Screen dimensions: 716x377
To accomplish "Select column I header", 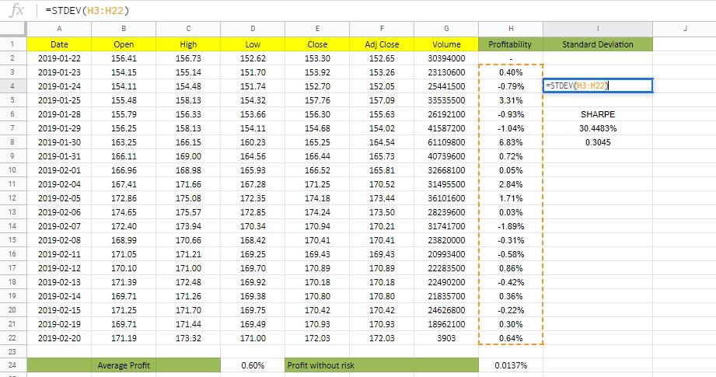I will [598, 29].
